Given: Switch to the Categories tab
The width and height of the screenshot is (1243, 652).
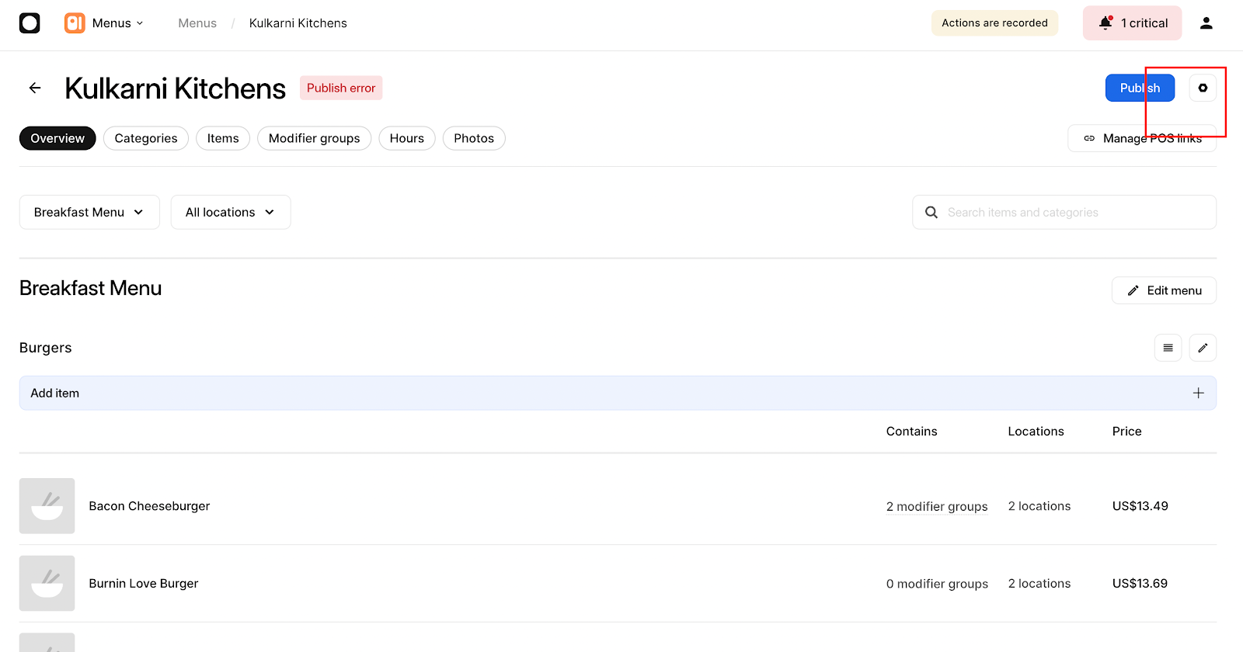Looking at the screenshot, I should click(x=146, y=139).
